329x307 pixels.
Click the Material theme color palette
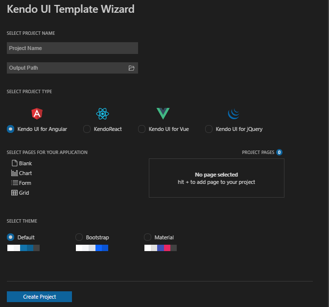click(x=161, y=248)
